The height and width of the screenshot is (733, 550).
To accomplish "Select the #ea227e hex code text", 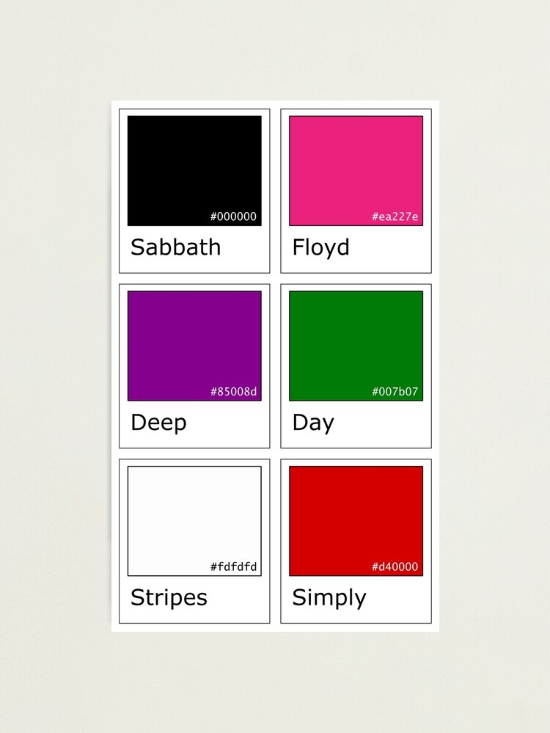I will pos(395,216).
